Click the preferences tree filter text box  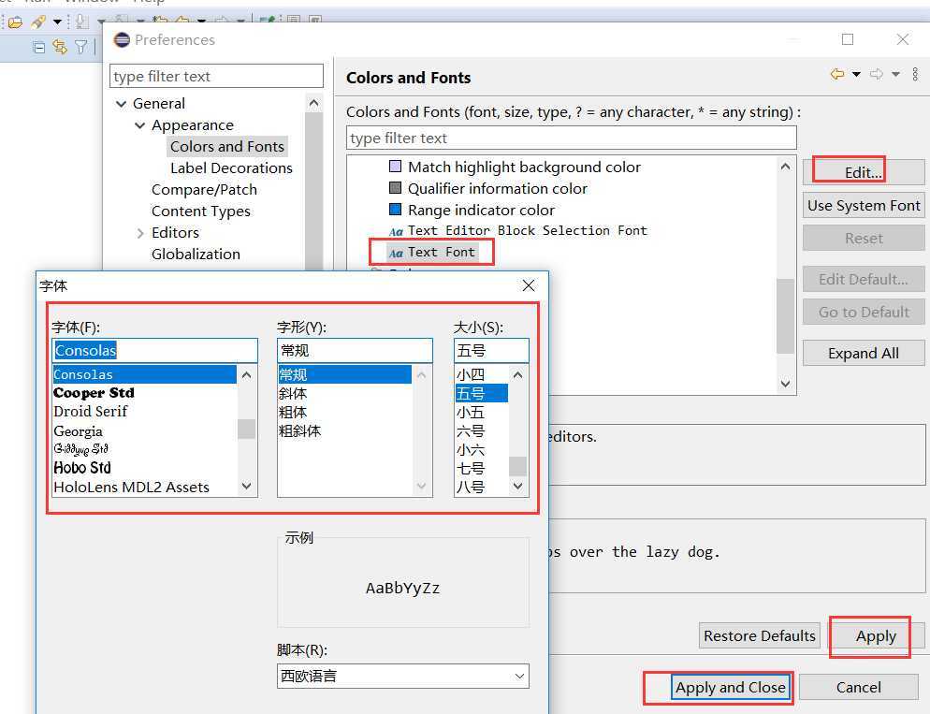coord(216,76)
